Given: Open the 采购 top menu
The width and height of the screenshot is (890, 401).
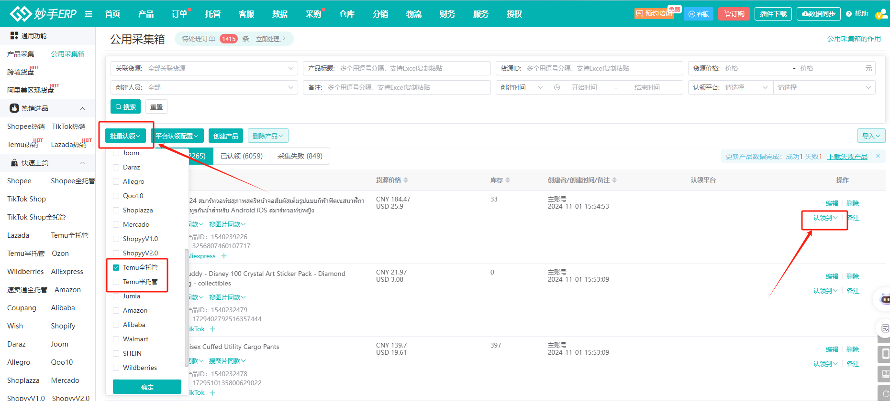Looking at the screenshot, I should pyautogui.click(x=313, y=14).
